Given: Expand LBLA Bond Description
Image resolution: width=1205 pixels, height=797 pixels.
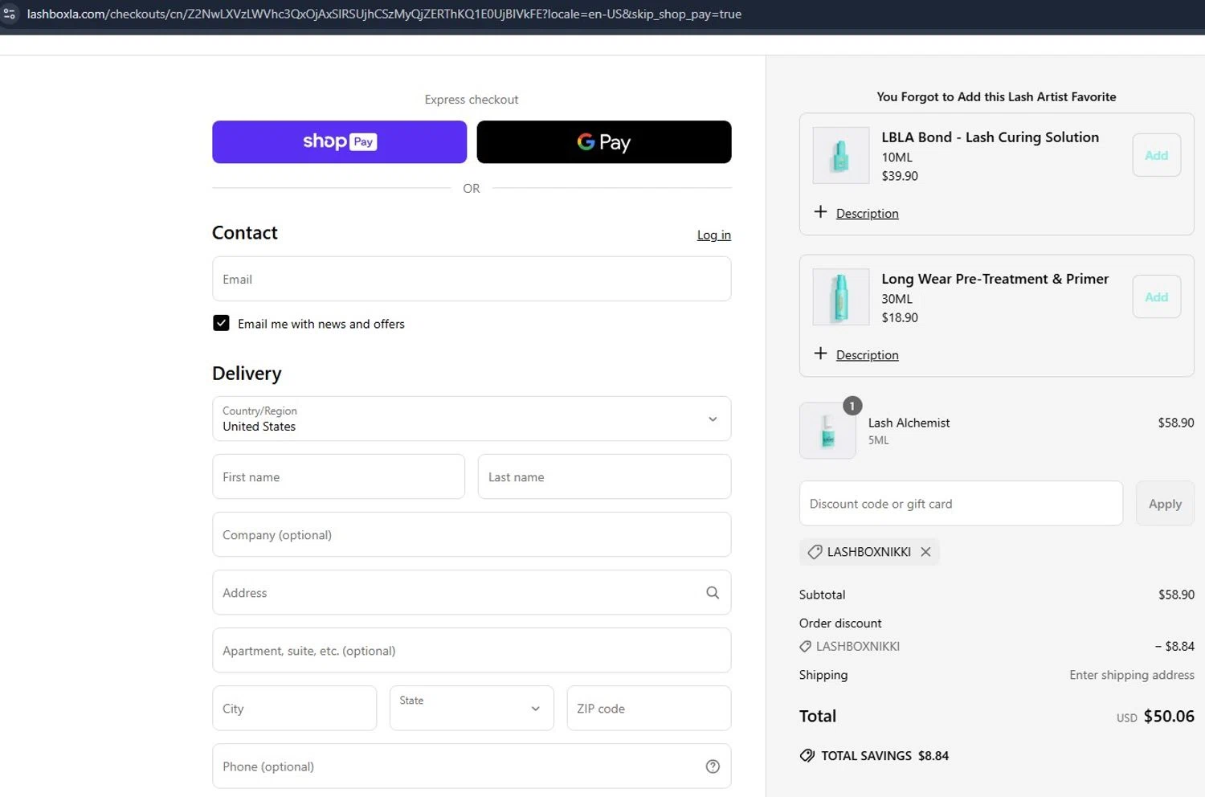Looking at the screenshot, I should coord(867,214).
